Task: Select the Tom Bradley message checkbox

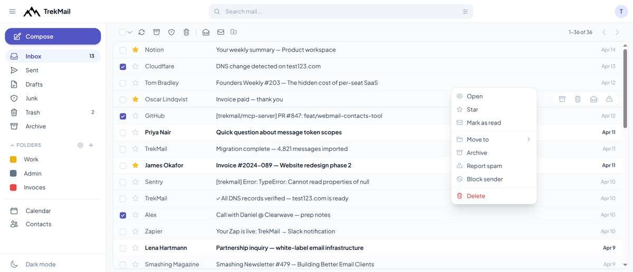Action: coord(123,83)
